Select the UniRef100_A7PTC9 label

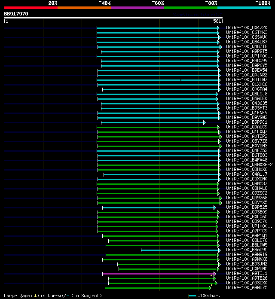247,231
